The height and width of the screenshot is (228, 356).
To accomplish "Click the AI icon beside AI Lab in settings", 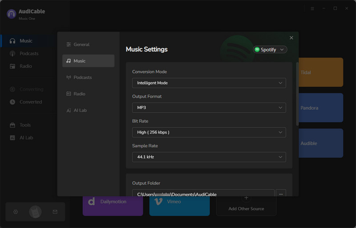I will tap(69, 110).
